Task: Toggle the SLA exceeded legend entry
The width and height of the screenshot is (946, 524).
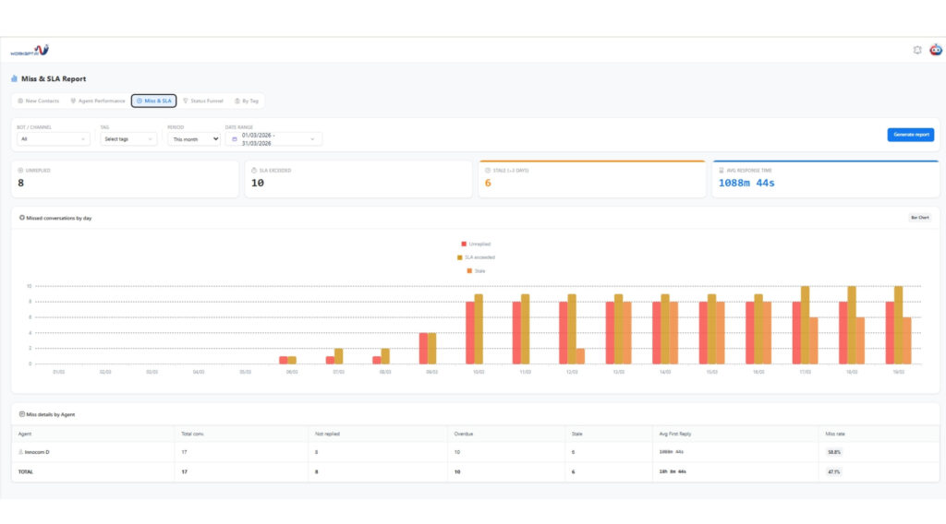Action: (x=477, y=257)
